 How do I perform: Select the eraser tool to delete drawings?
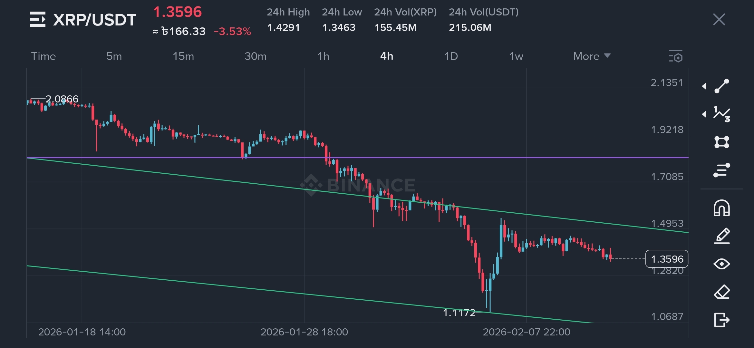tap(722, 292)
